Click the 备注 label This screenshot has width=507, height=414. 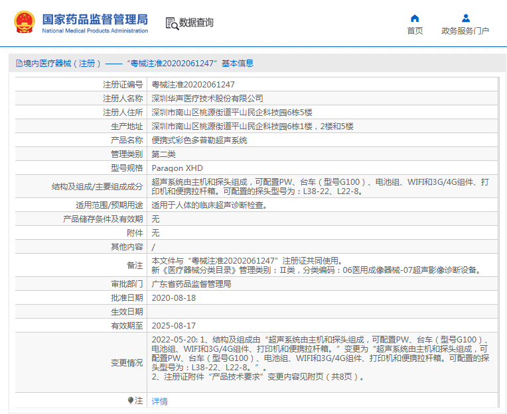click(x=135, y=265)
